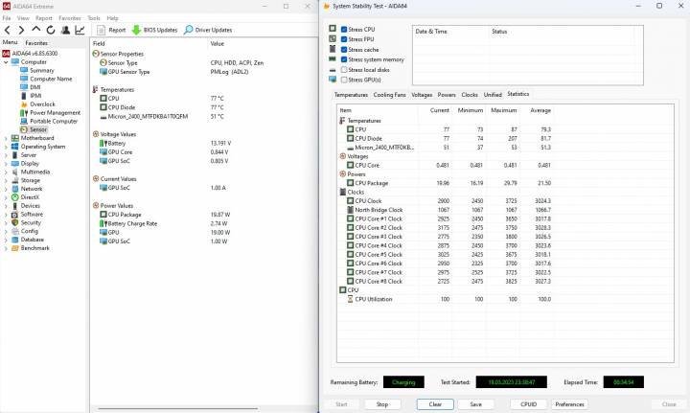Enable Stress local disks checkbox

[344, 70]
